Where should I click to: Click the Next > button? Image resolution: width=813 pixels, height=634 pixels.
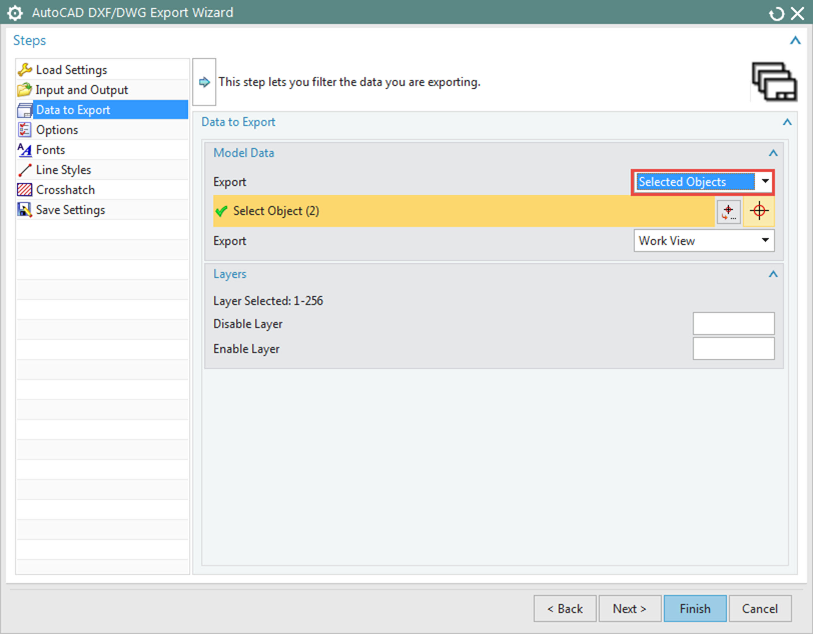click(629, 609)
